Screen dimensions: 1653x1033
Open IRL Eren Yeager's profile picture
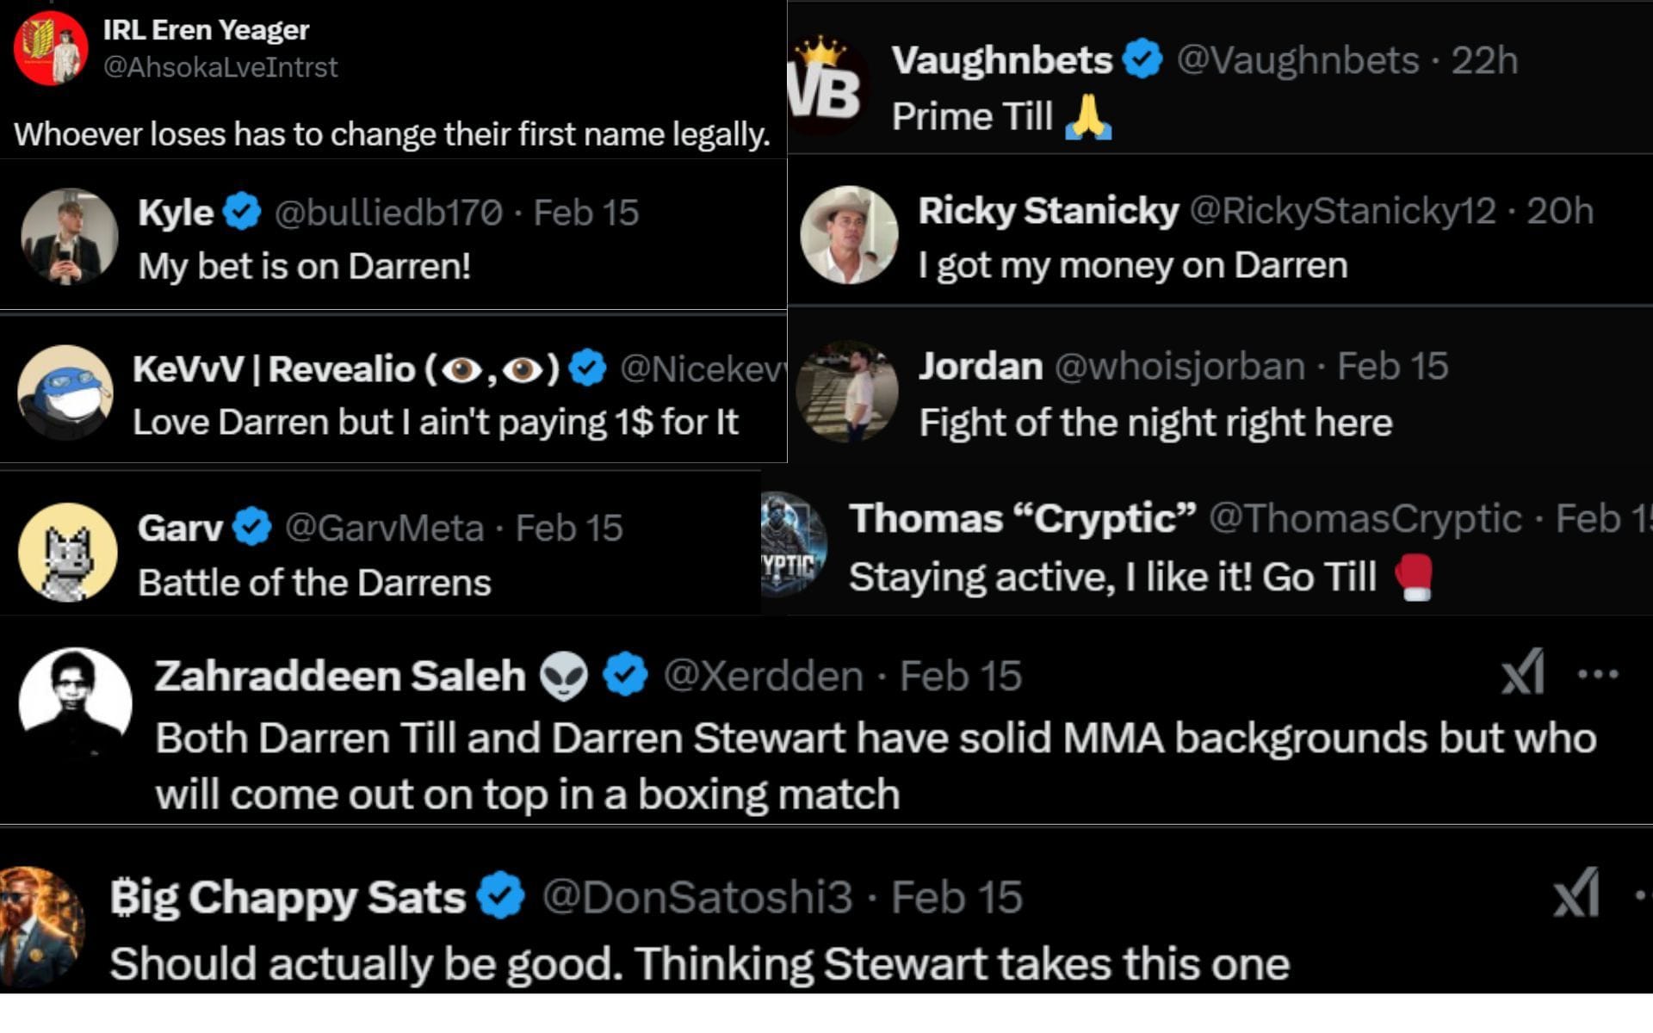51,48
